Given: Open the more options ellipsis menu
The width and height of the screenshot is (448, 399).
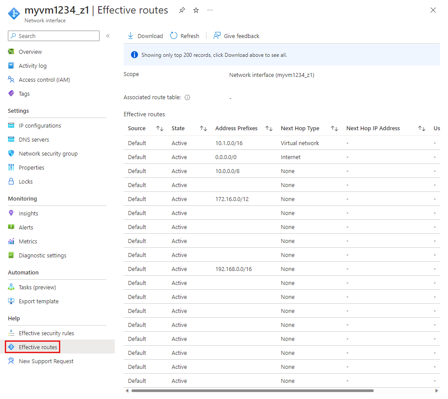Looking at the screenshot, I should tap(210, 10).
